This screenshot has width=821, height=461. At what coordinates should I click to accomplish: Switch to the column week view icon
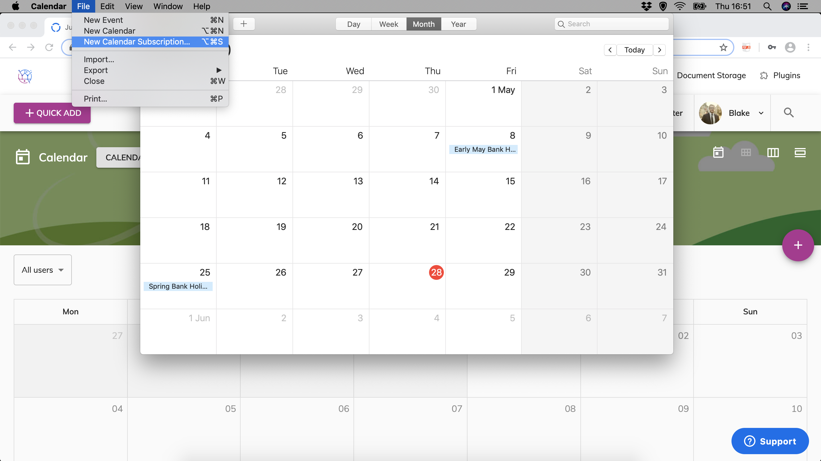click(773, 153)
